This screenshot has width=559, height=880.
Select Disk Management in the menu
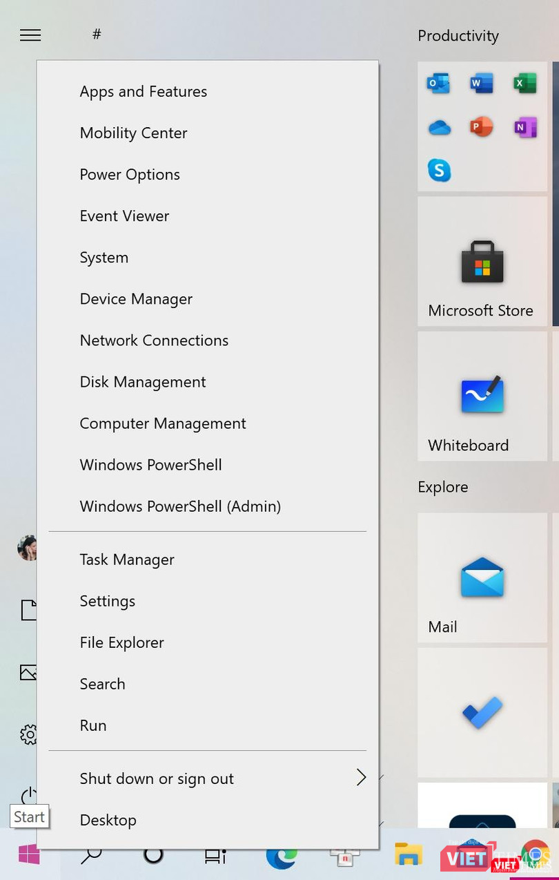pos(143,382)
